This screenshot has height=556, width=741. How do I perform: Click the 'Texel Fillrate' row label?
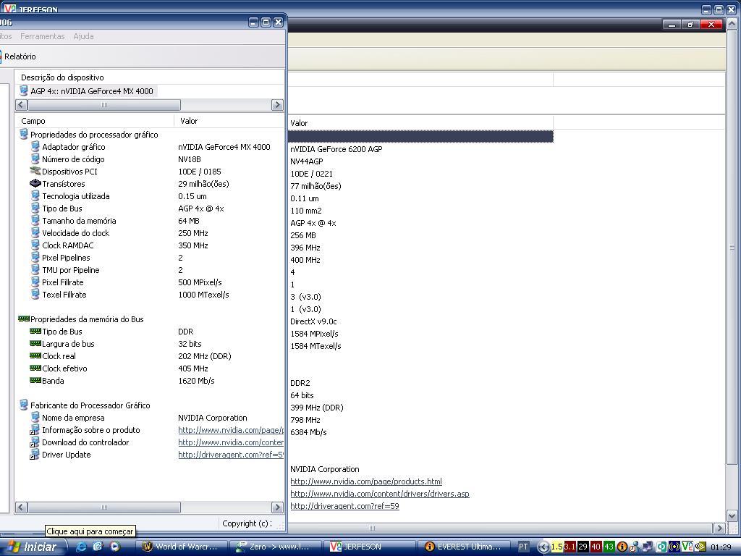click(64, 295)
